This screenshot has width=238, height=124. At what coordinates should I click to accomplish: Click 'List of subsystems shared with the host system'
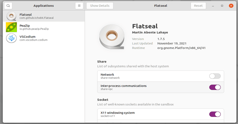coord(133,66)
